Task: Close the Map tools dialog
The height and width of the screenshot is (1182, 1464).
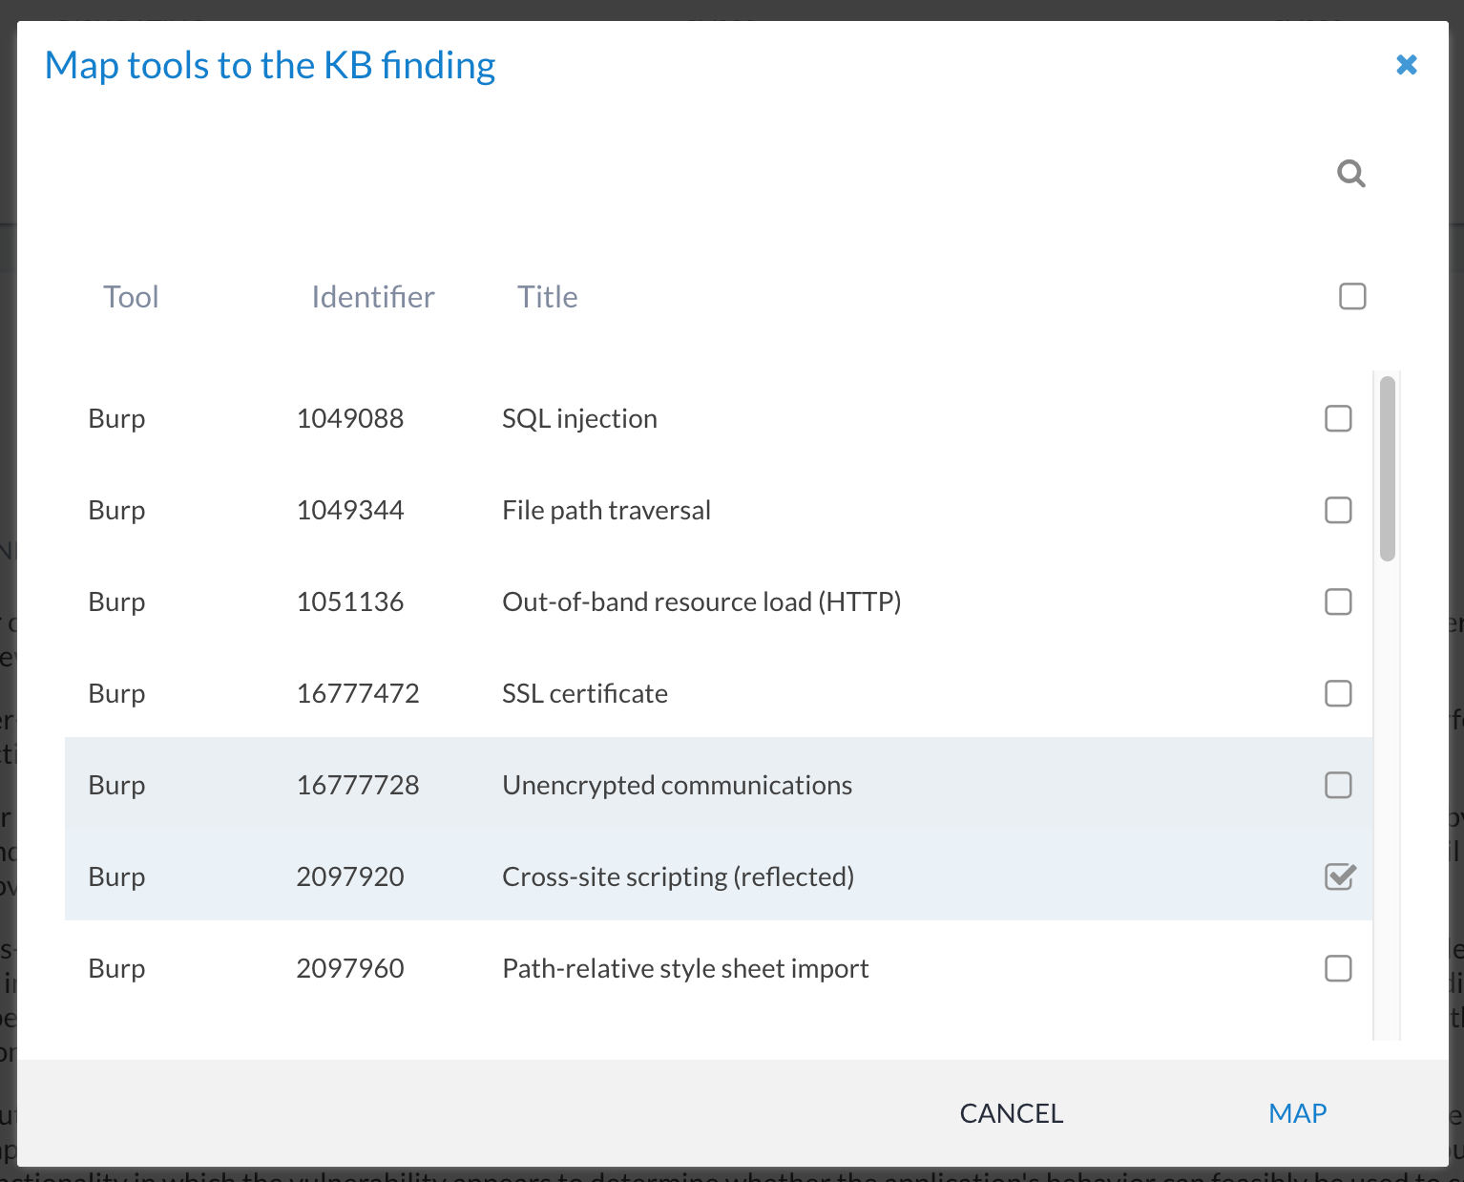Action: [1406, 65]
